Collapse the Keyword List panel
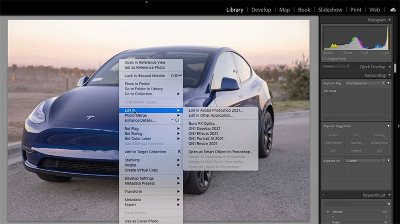This screenshot has width=400, height=224. pyautogui.click(x=389, y=195)
